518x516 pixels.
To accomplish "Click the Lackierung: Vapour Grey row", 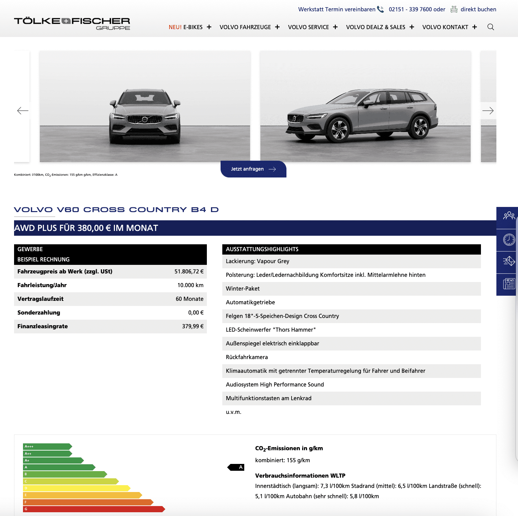I will point(352,261).
